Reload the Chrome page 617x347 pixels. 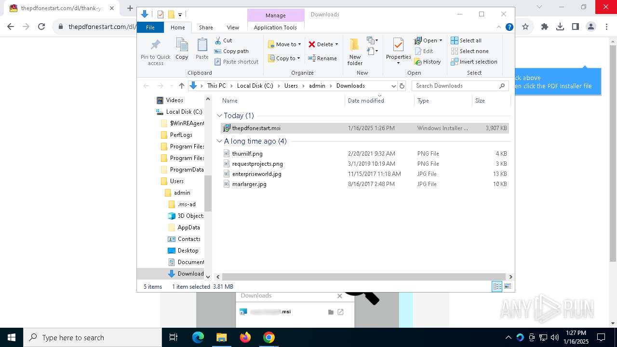(41, 27)
